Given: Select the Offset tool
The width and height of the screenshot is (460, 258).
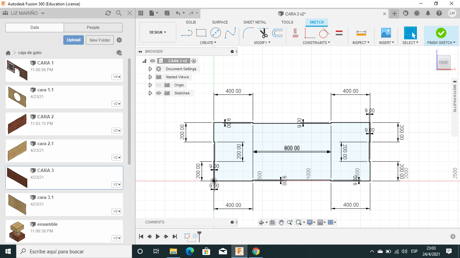Looking at the screenshot, I should [277, 33].
